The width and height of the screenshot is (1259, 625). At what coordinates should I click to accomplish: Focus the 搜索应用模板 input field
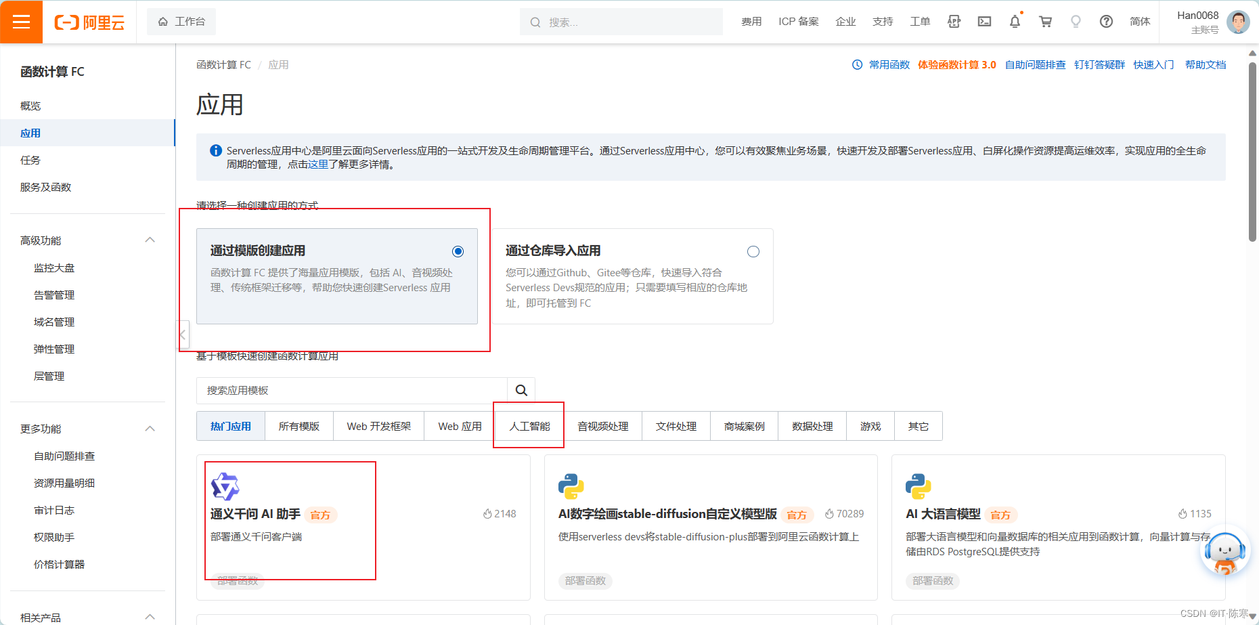coord(352,390)
